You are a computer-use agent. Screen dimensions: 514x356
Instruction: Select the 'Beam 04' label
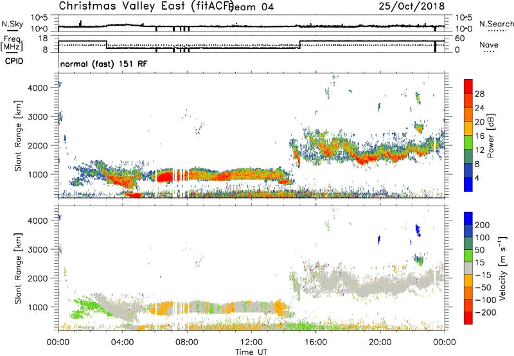252,7
